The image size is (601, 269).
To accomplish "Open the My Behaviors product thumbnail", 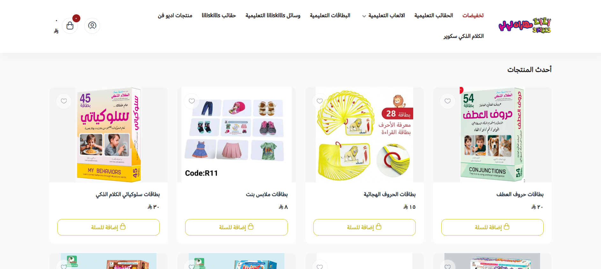I will point(108,135).
